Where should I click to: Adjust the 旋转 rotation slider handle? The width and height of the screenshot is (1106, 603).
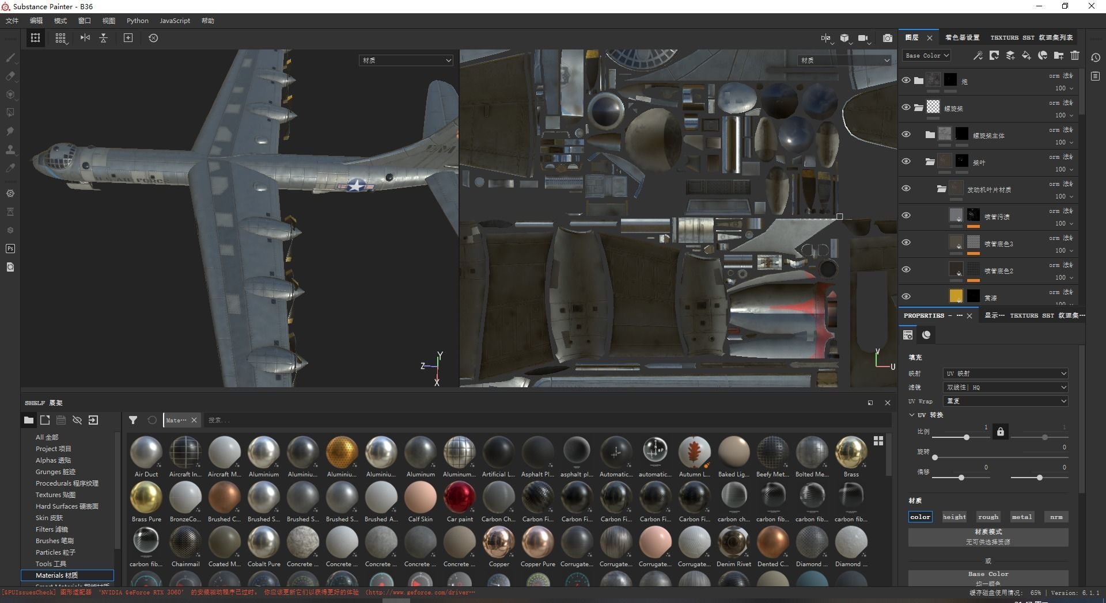click(935, 457)
